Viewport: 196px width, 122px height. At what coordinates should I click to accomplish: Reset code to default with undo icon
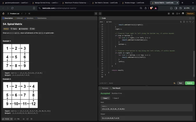click(190, 22)
